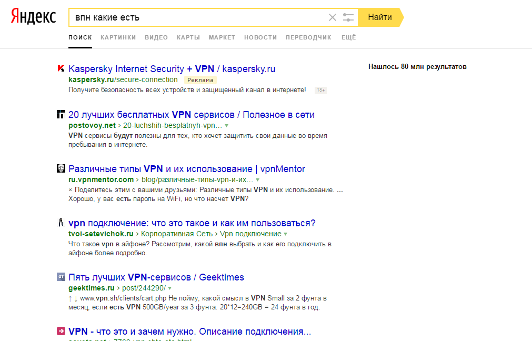
Task: Open the Ещё menu
Action: tap(349, 37)
